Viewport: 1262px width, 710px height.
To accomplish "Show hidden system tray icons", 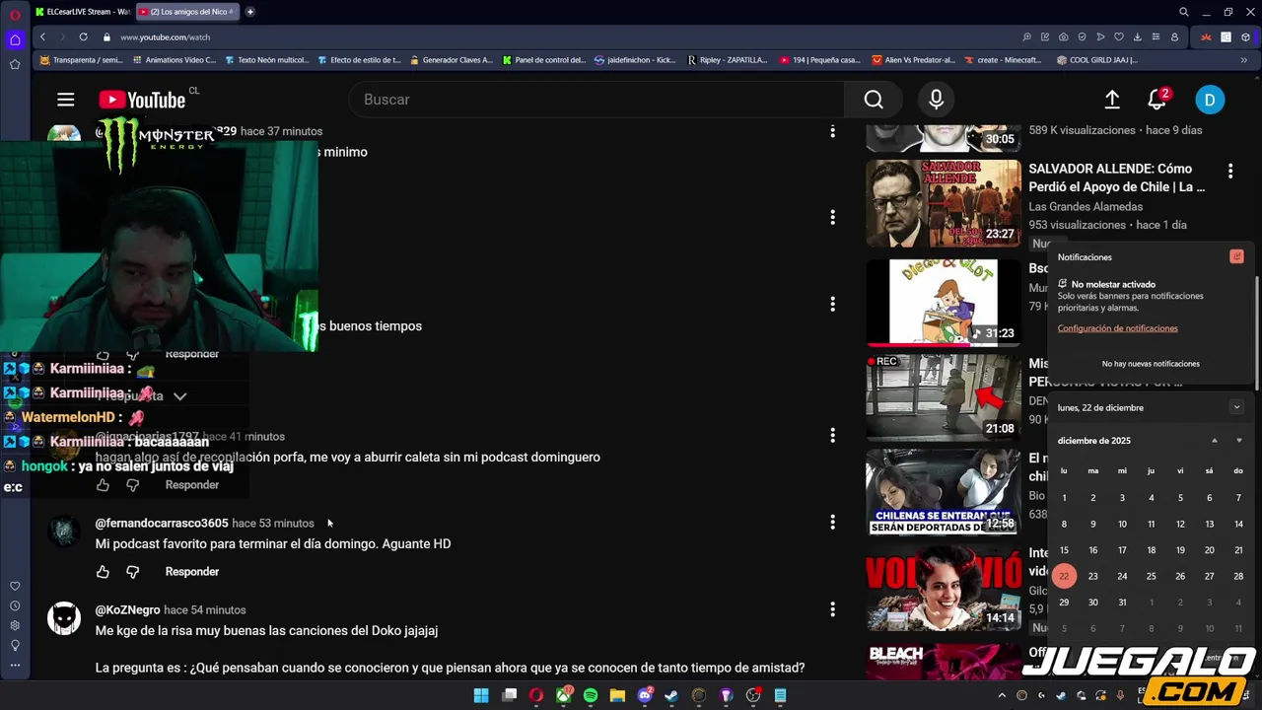I will tap(1002, 695).
